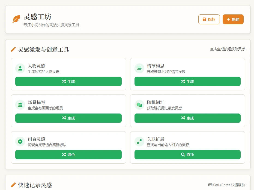Click the pencil icon beside 快速记录灵感
This screenshot has height=190, width=254.
click(x=13, y=185)
